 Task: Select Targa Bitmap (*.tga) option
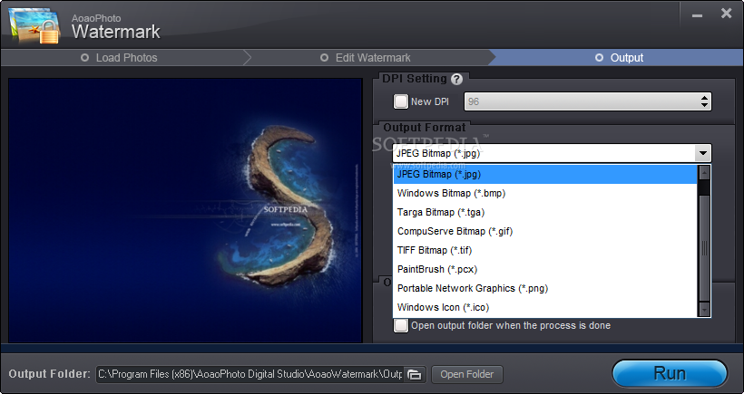[545, 212]
